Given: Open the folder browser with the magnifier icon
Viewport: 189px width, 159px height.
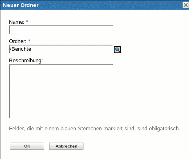Looking at the screenshot, I should pos(117,50).
